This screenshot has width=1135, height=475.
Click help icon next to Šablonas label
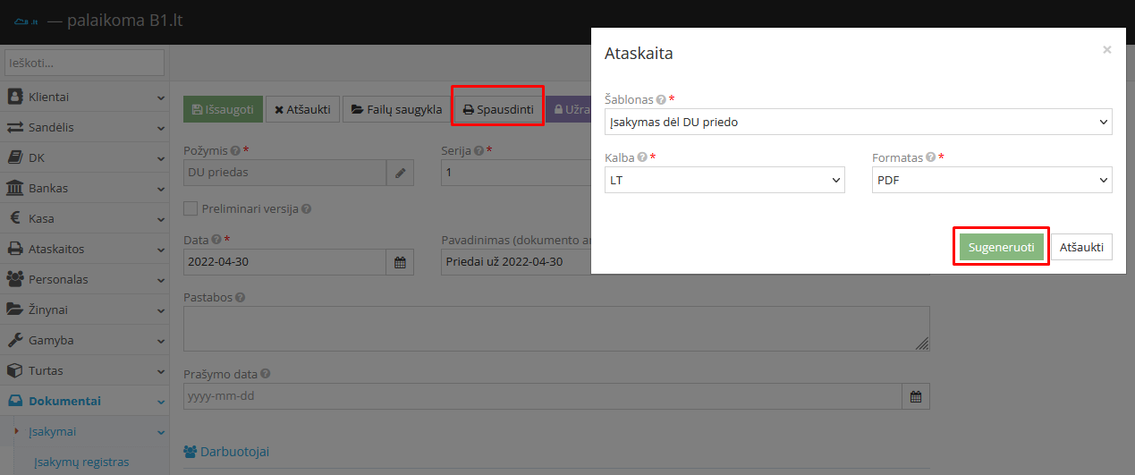661,99
